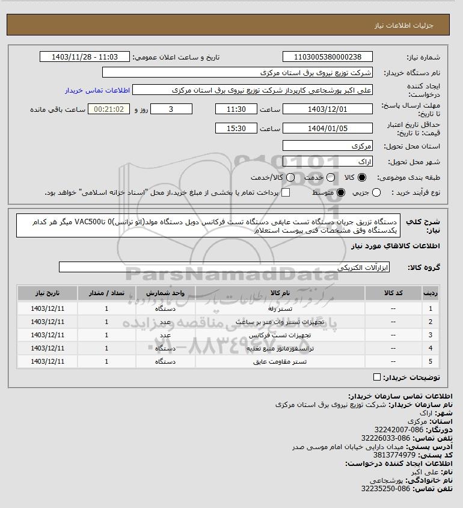Click the deadline time field 11:30
Image resolution: width=463 pixels, height=508 pixels.
pos(236,109)
